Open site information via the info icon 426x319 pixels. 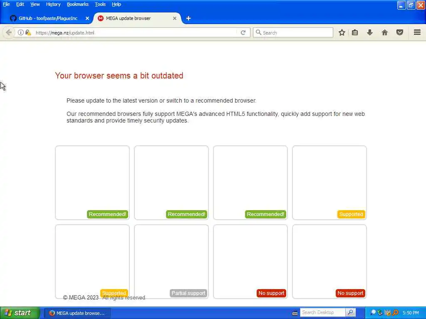coord(21,32)
